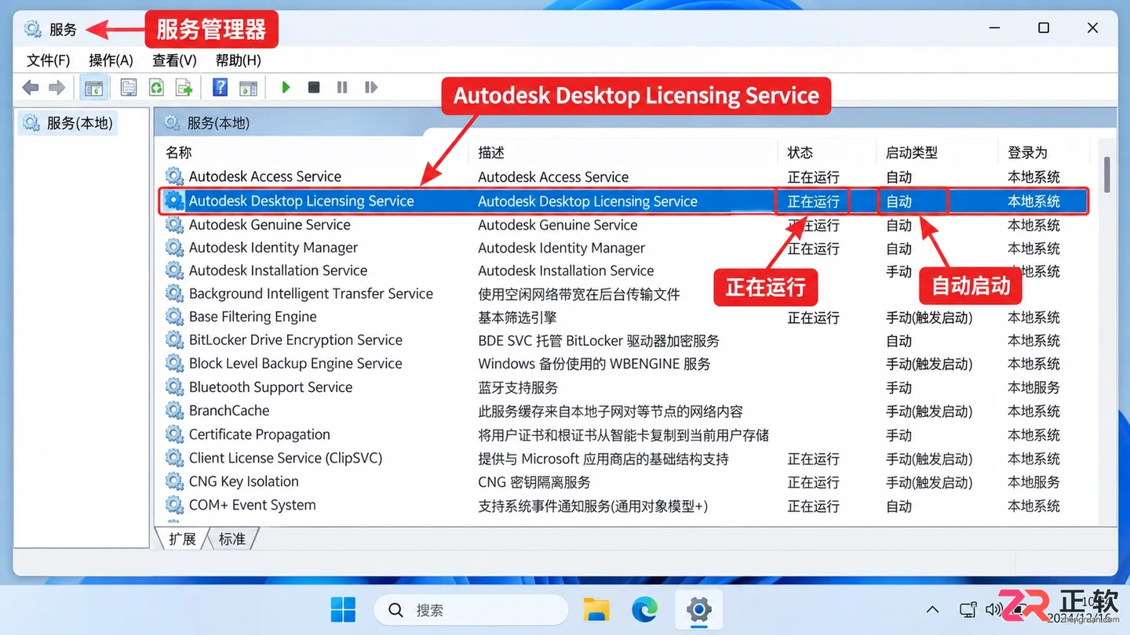Screen dimensions: 1130x635
Task: Open the 文件(F) menu
Action: [x=49, y=60]
